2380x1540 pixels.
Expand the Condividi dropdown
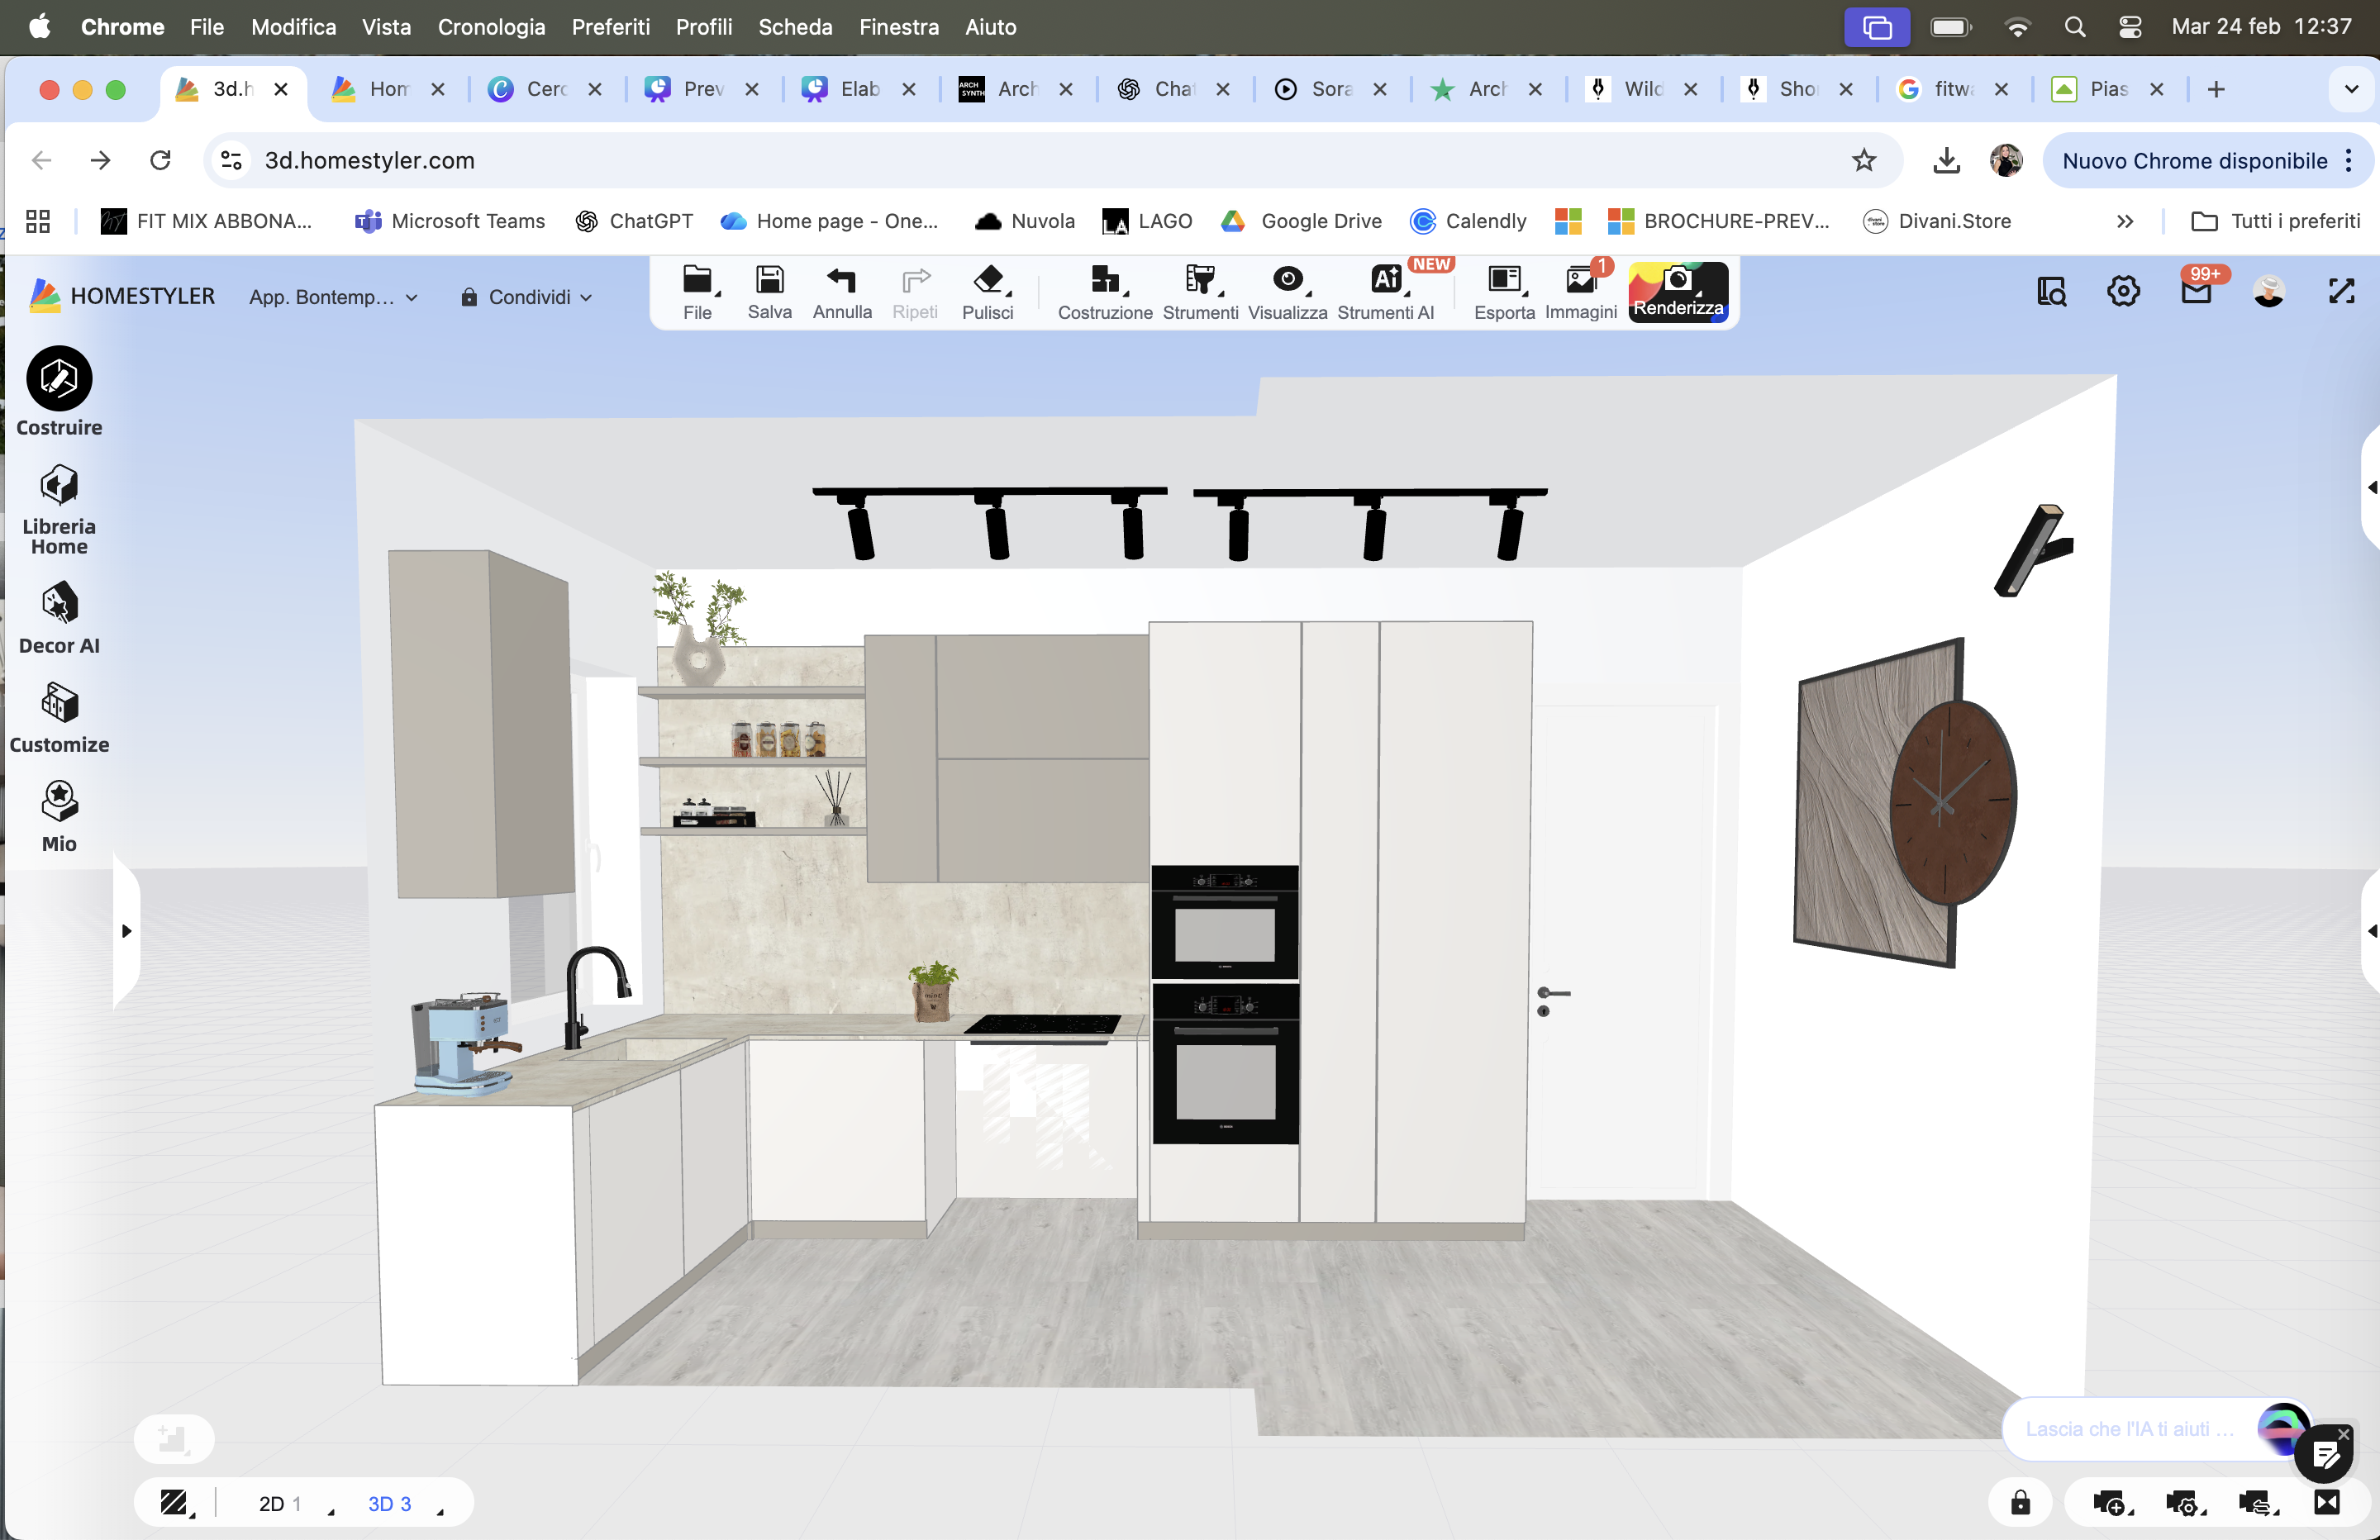click(527, 297)
